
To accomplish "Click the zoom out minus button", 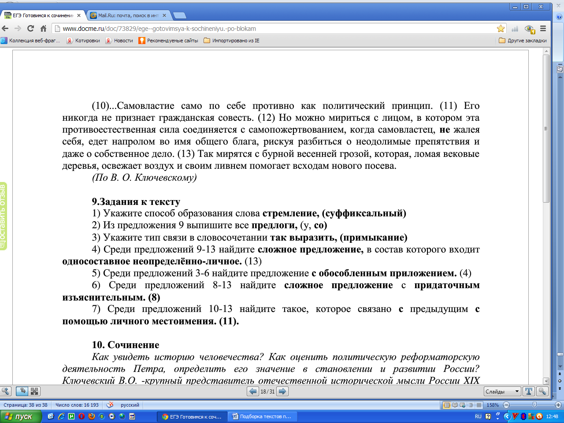I will pos(506,405).
